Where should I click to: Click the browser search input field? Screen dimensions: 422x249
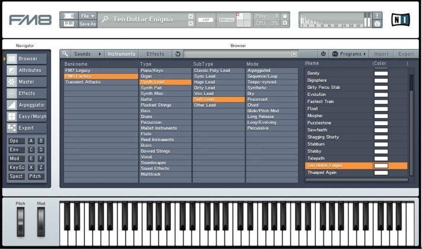(x=237, y=54)
